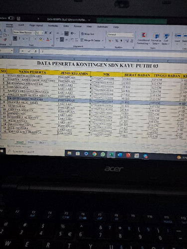Click inside the formula bar
187x249 pixels.
click(x=113, y=53)
